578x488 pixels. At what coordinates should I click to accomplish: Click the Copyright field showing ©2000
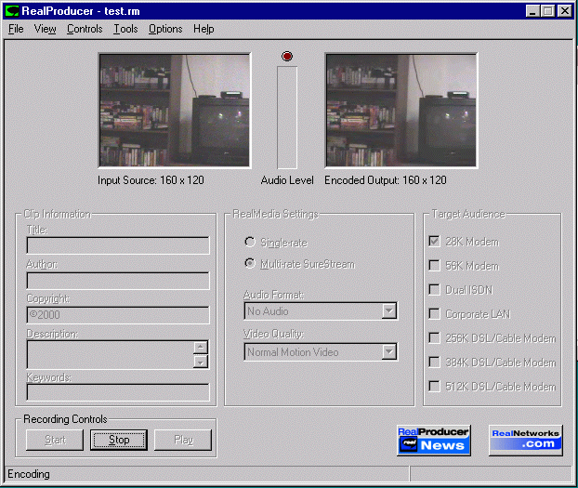point(118,315)
